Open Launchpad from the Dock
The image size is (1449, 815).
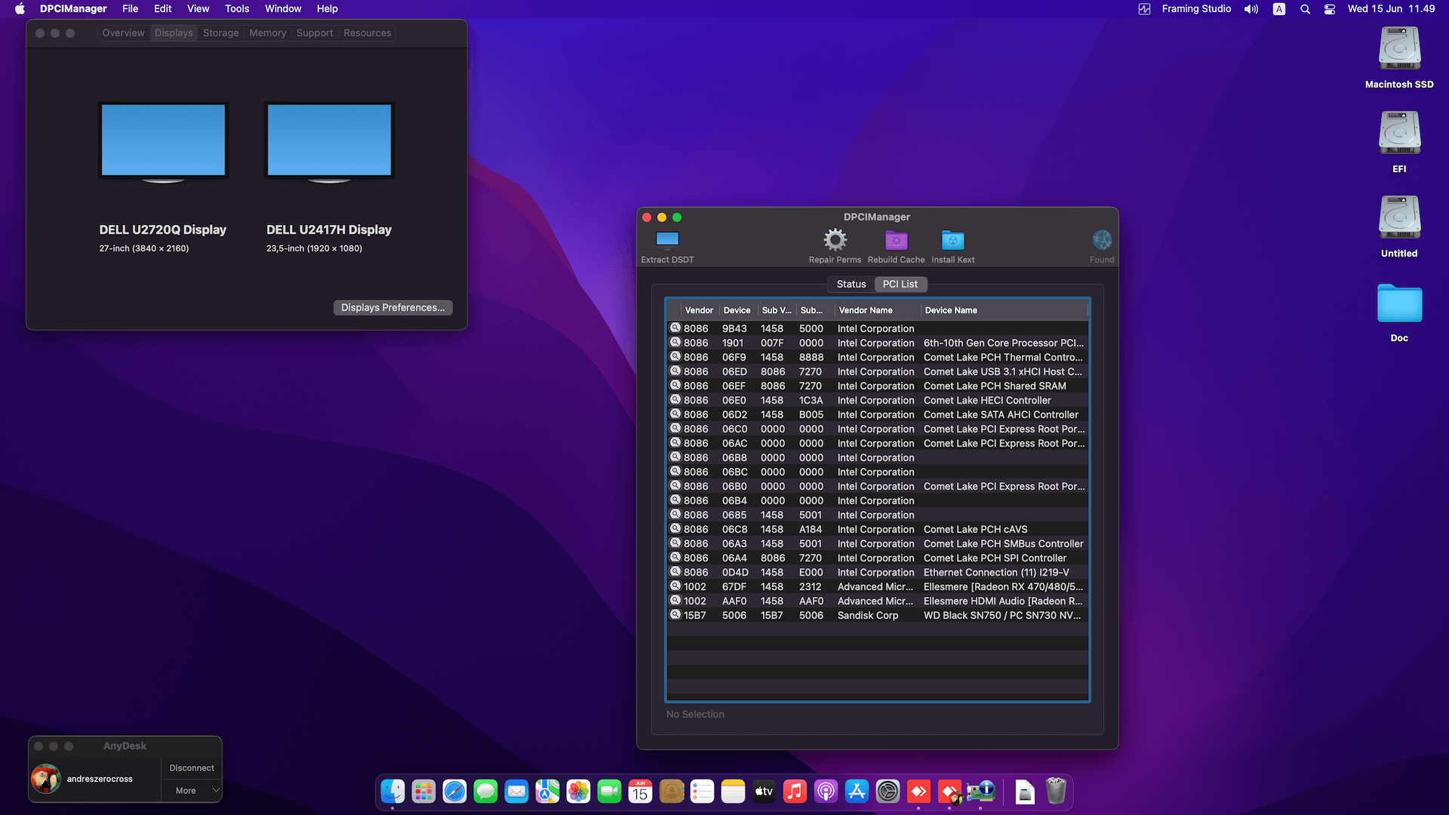pos(423,791)
